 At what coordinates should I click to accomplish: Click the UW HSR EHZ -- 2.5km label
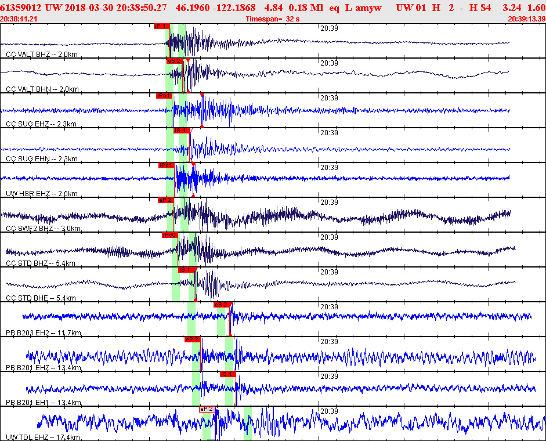(x=42, y=194)
